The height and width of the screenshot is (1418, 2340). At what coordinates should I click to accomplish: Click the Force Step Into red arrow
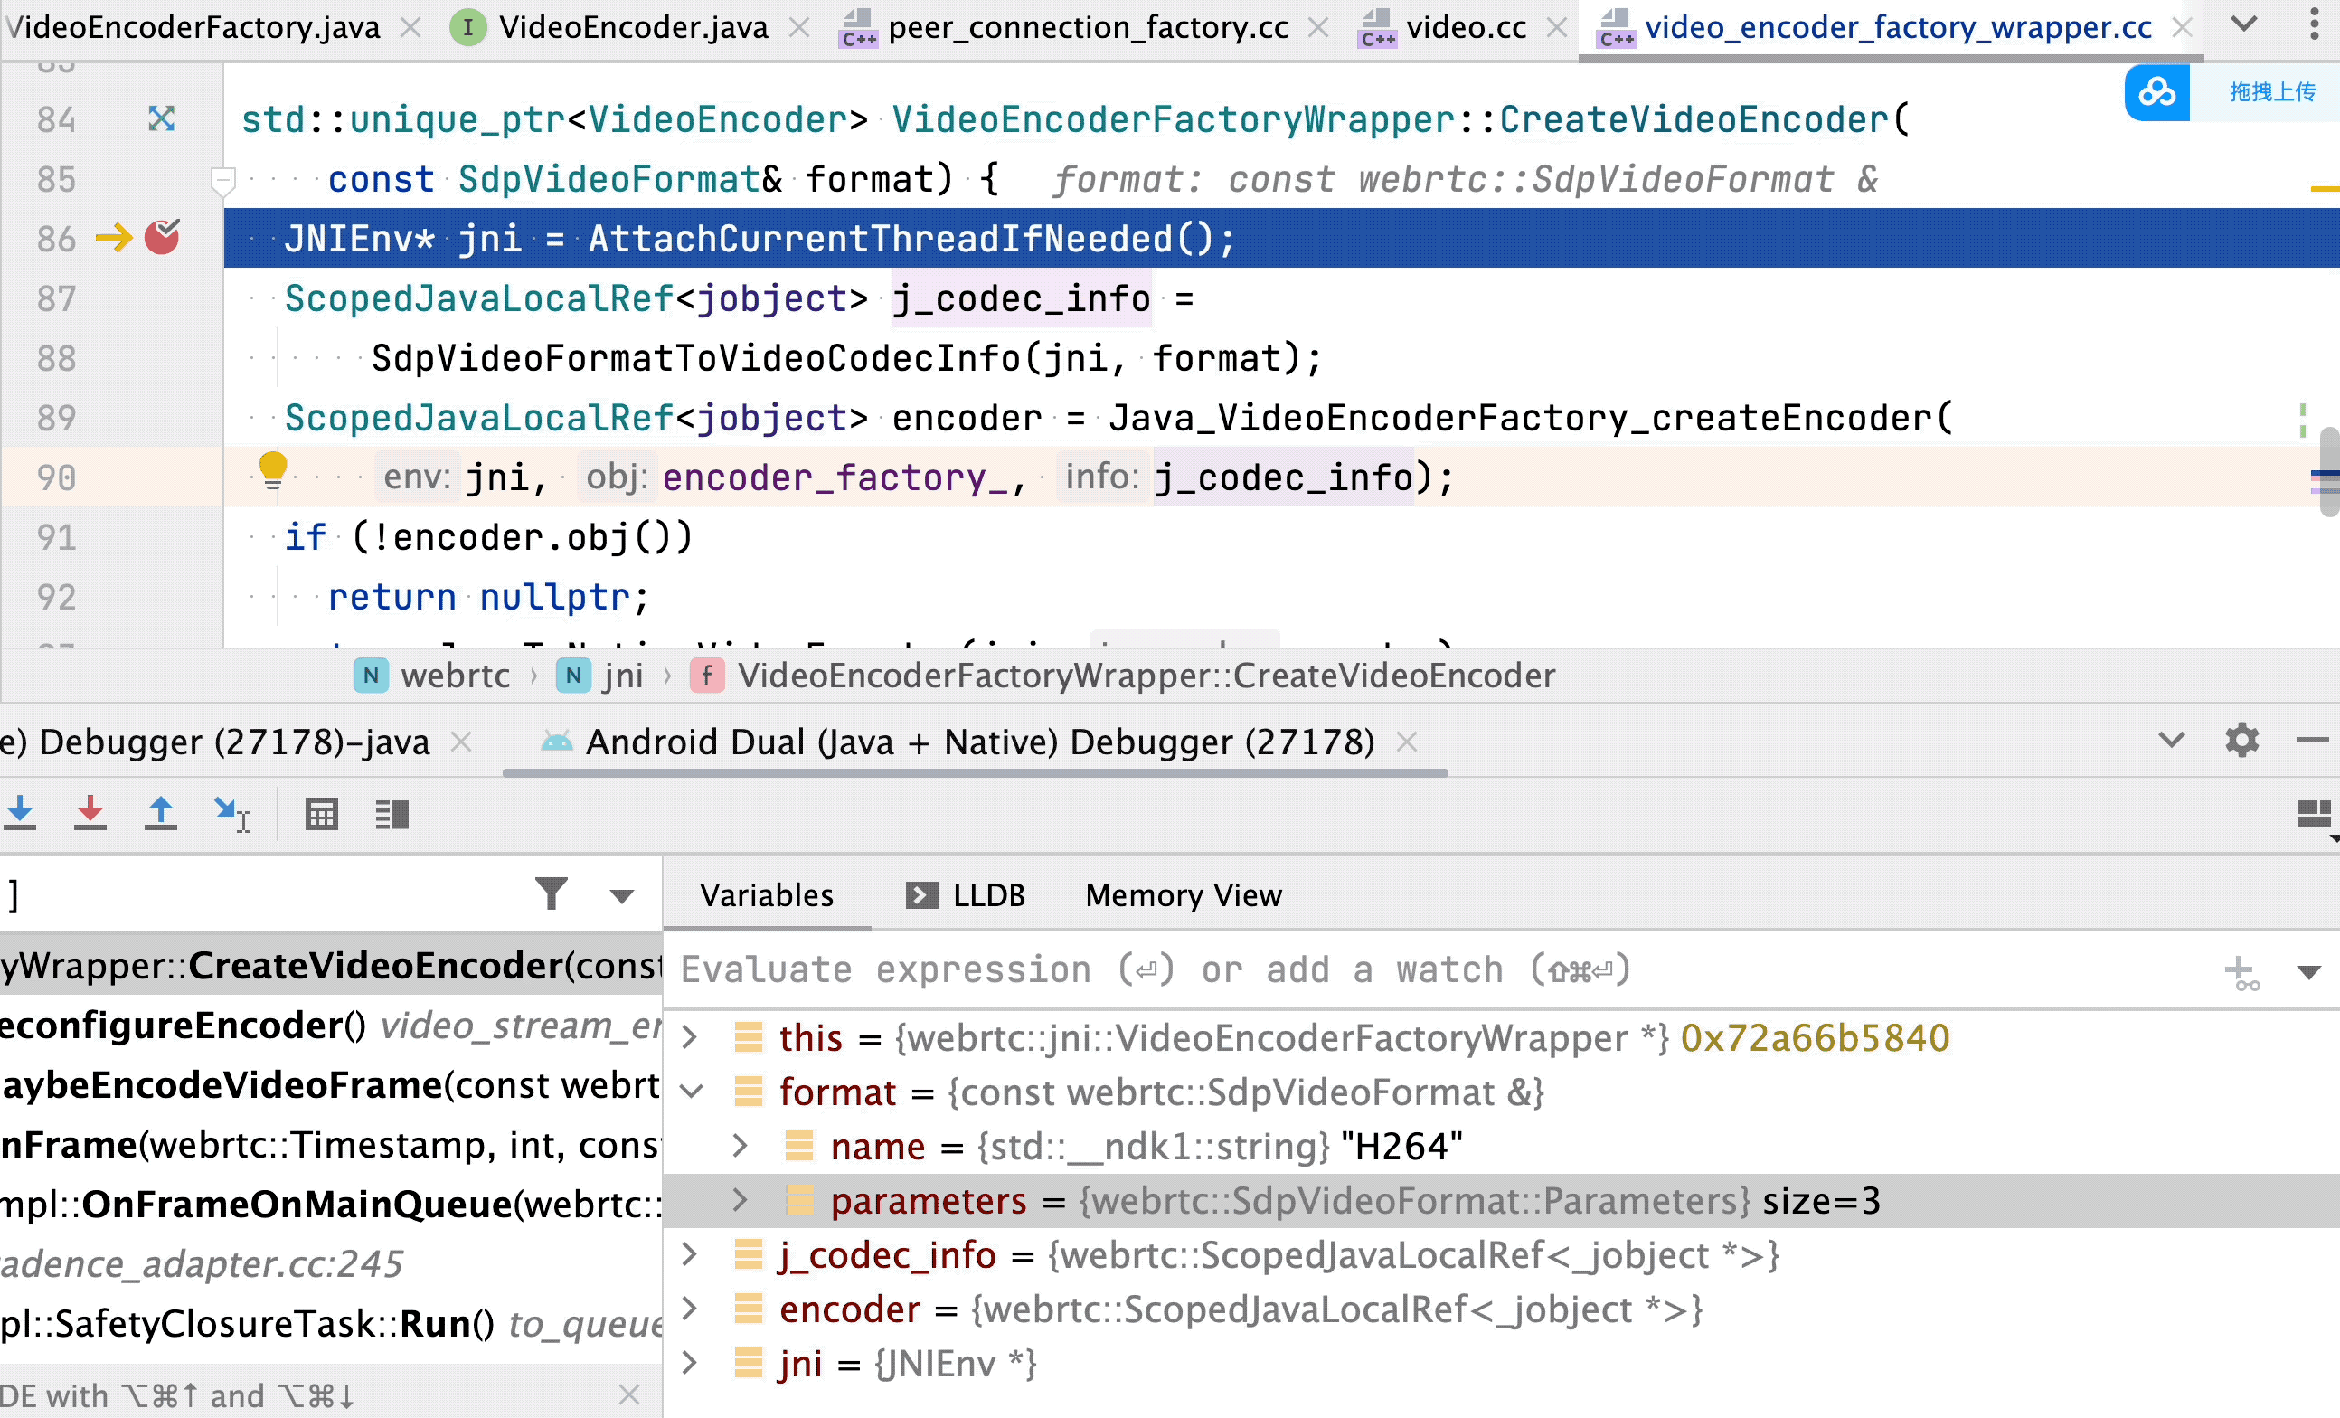90,813
